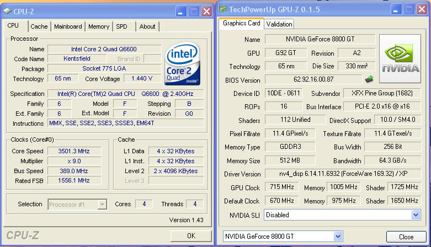Open the Memory tab in CPU-Z
This screenshot has width=431, height=247.
click(x=99, y=26)
